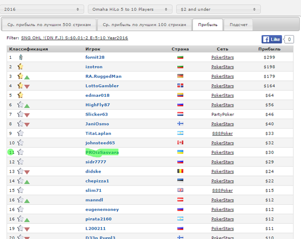Open player L200211 profile
This screenshot has height=239, width=301.
95,228
